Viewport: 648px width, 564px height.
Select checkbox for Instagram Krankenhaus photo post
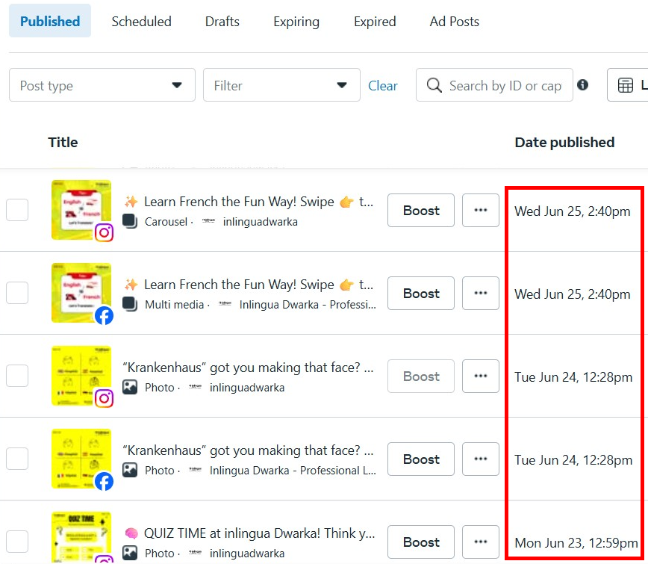click(x=17, y=376)
